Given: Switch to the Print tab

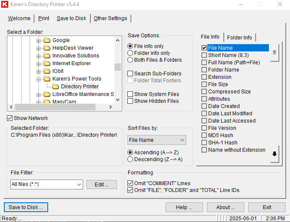Looking at the screenshot, I should pyautogui.click(x=43, y=18).
